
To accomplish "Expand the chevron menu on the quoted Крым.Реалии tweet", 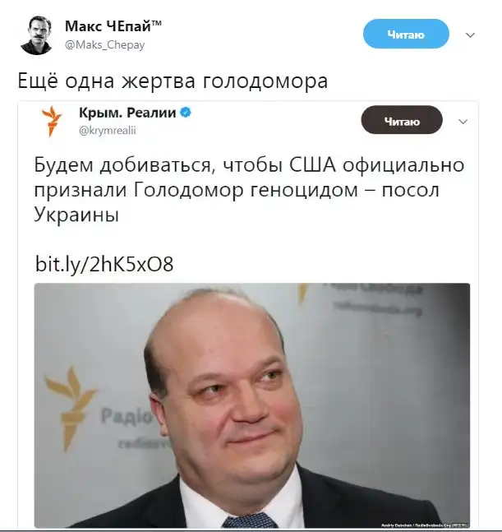I will 463,122.
